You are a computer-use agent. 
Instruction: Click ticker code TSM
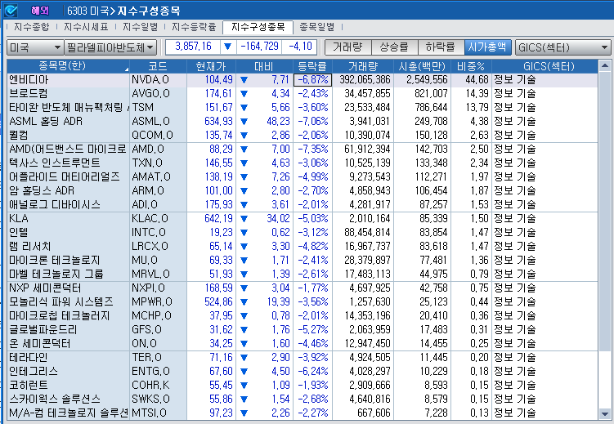click(x=142, y=108)
